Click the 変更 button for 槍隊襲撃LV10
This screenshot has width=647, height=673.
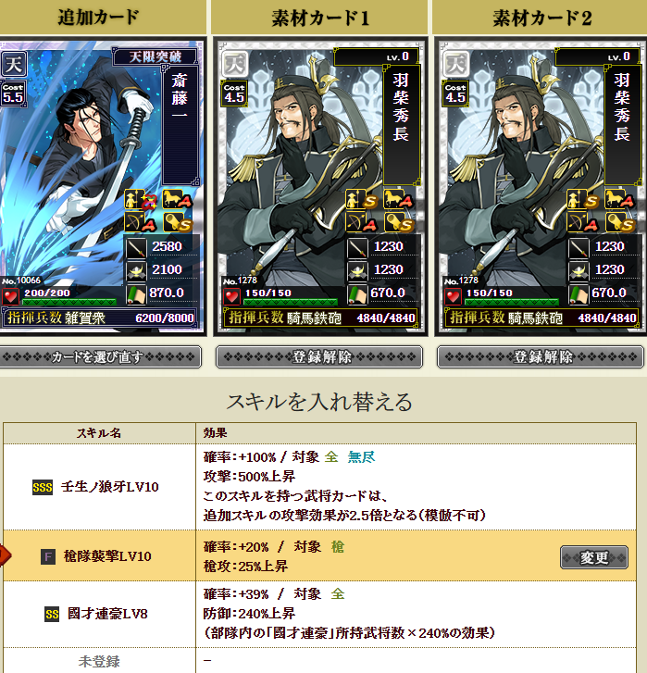pyautogui.click(x=594, y=557)
